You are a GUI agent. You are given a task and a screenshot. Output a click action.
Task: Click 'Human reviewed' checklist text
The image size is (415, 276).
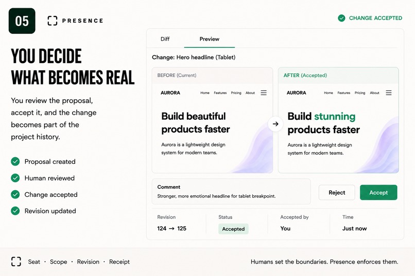coord(49,178)
